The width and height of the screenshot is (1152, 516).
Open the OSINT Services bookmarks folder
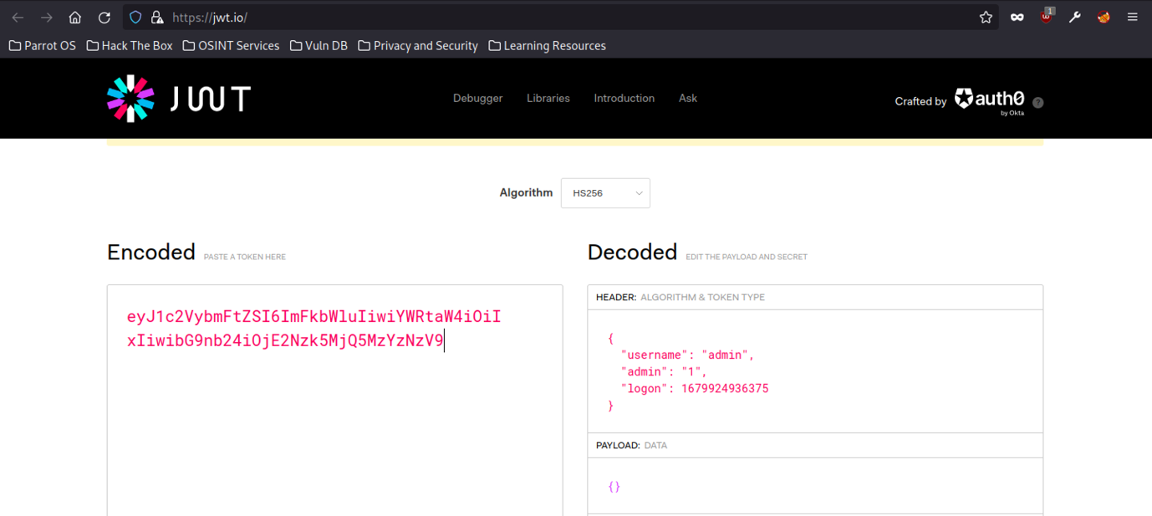point(231,46)
